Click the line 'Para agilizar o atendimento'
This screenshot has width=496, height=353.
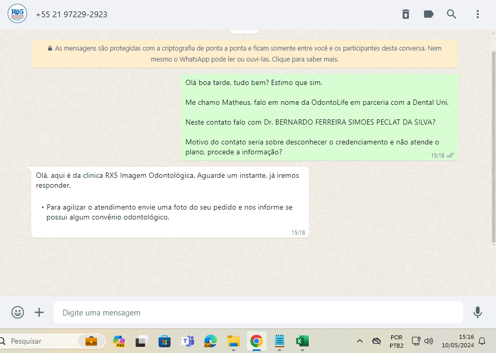click(170, 212)
